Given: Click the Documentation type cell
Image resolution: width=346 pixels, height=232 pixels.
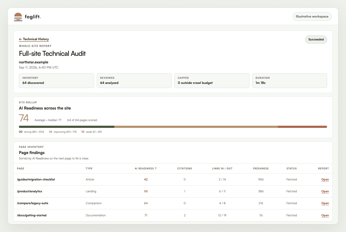Looking at the screenshot, I should (x=96, y=215).
